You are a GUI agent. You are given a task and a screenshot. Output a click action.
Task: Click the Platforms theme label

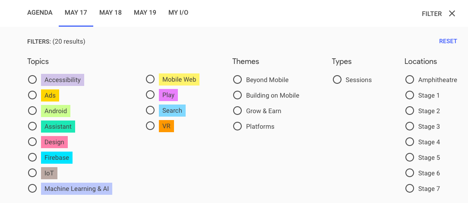click(x=260, y=127)
